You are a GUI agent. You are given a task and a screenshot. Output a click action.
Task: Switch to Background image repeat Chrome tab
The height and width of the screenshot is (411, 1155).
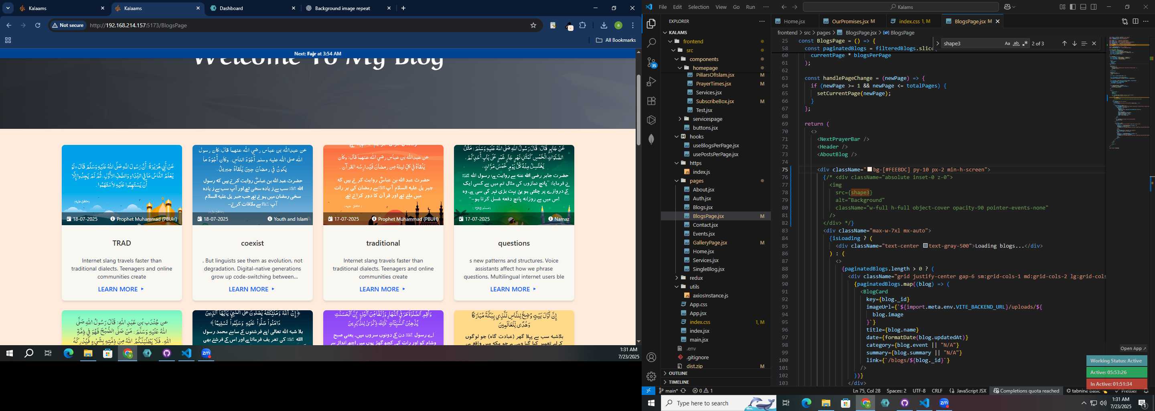349,8
